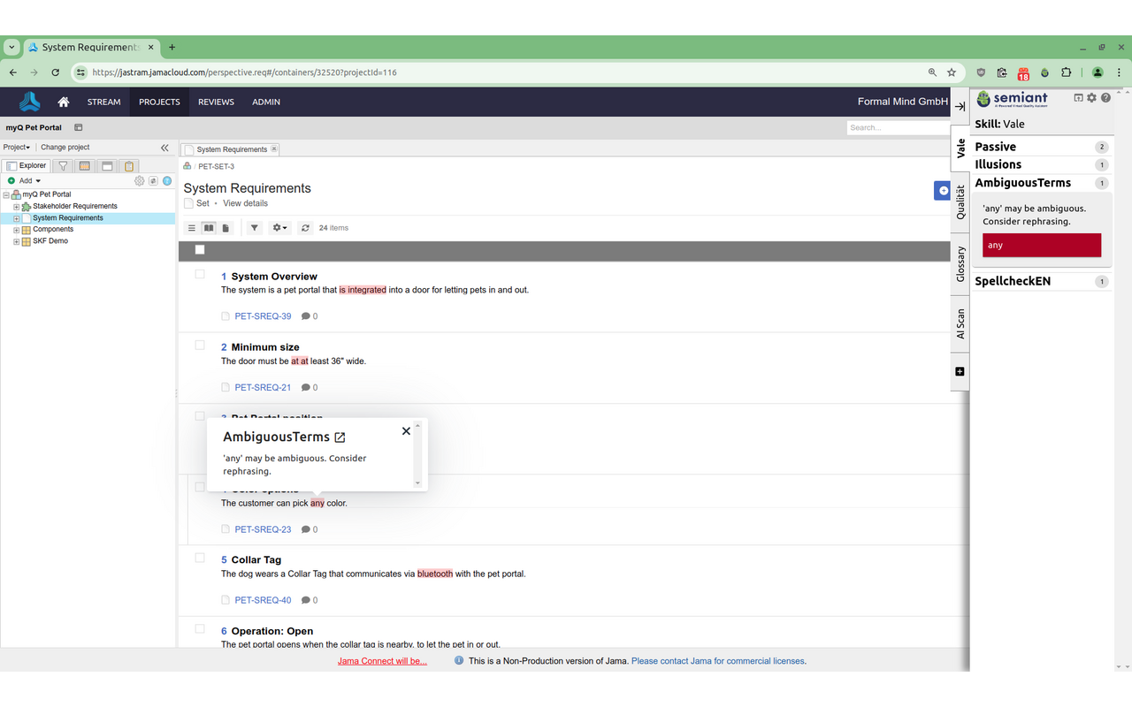
Task: Refresh the items list
Action: [305, 228]
